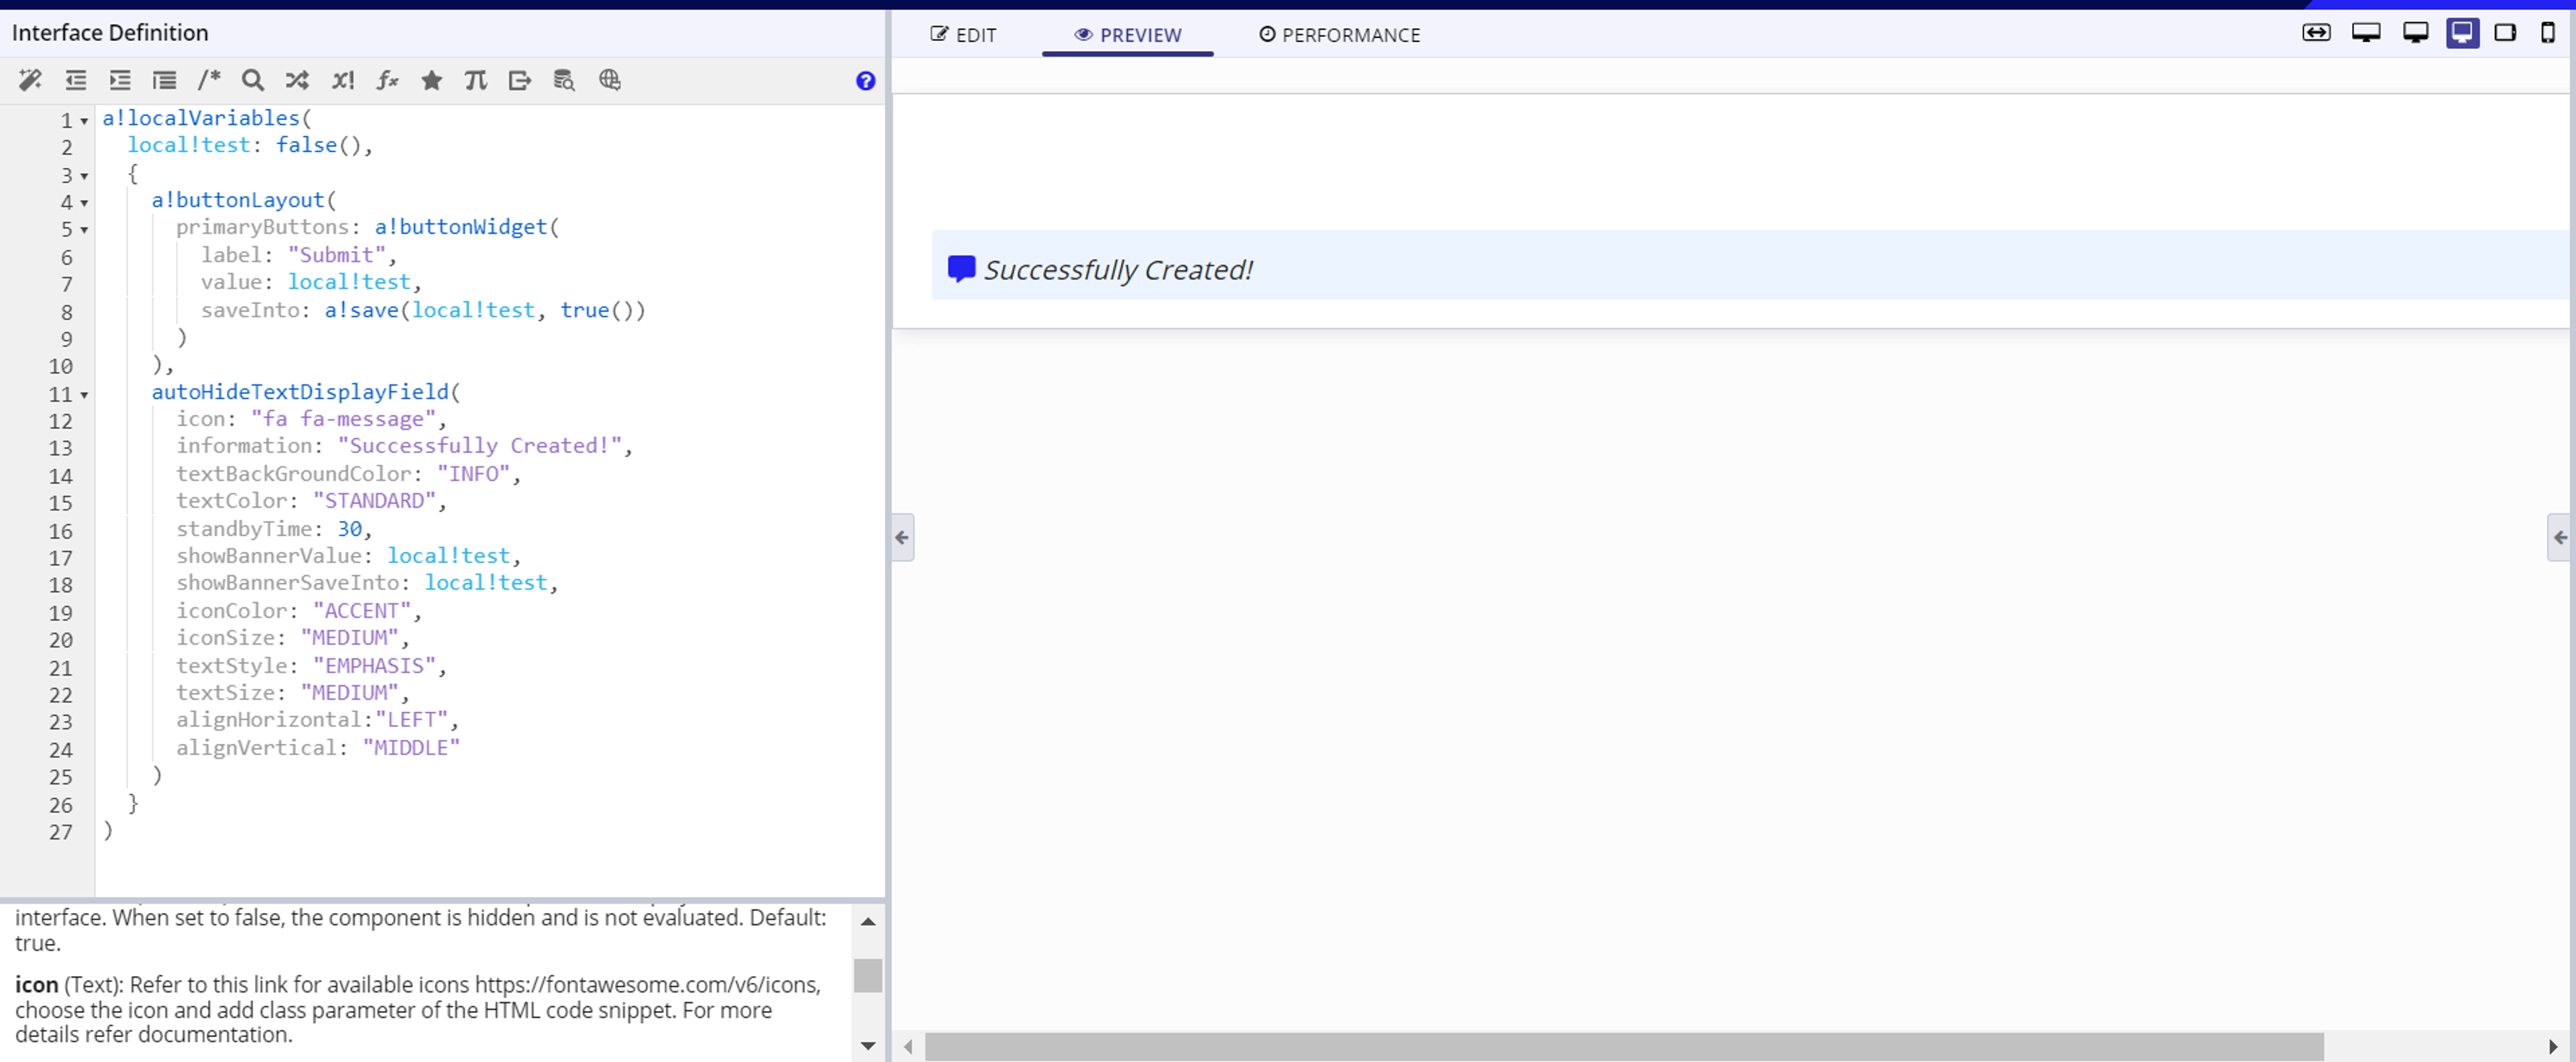The height and width of the screenshot is (1062, 2576).
Task: Click the magic wand format expression icon
Action: (x=30, y=80)
